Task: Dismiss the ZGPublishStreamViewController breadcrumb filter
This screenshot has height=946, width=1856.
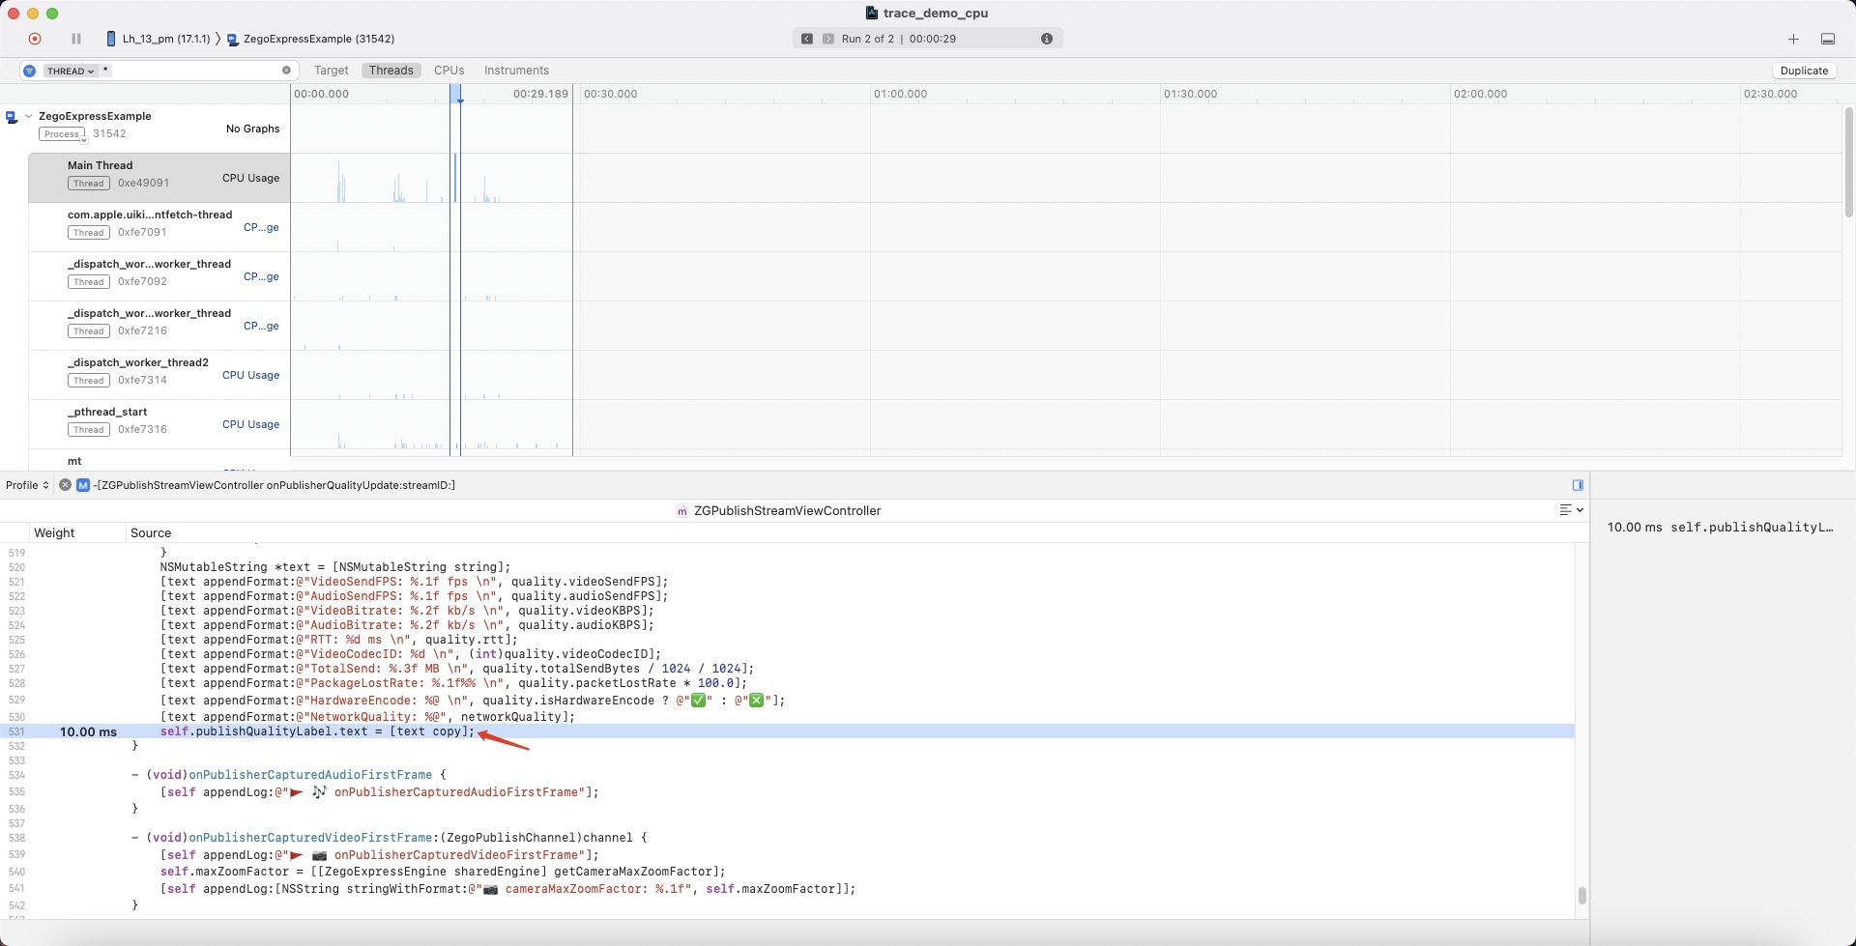Action: point(65,484)
